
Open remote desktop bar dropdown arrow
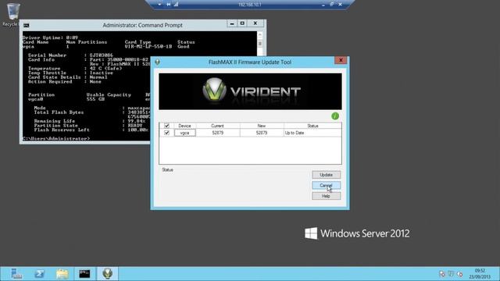click(x=159, y=5)
